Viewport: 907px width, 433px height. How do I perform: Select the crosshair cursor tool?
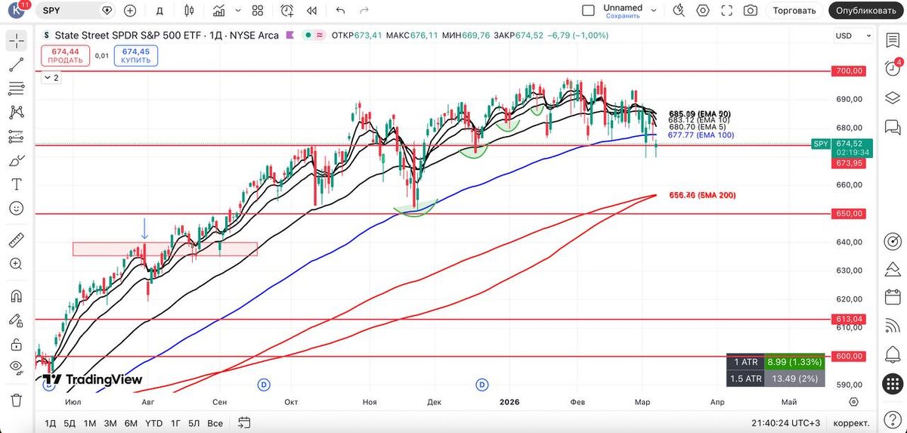pos(17,41)
